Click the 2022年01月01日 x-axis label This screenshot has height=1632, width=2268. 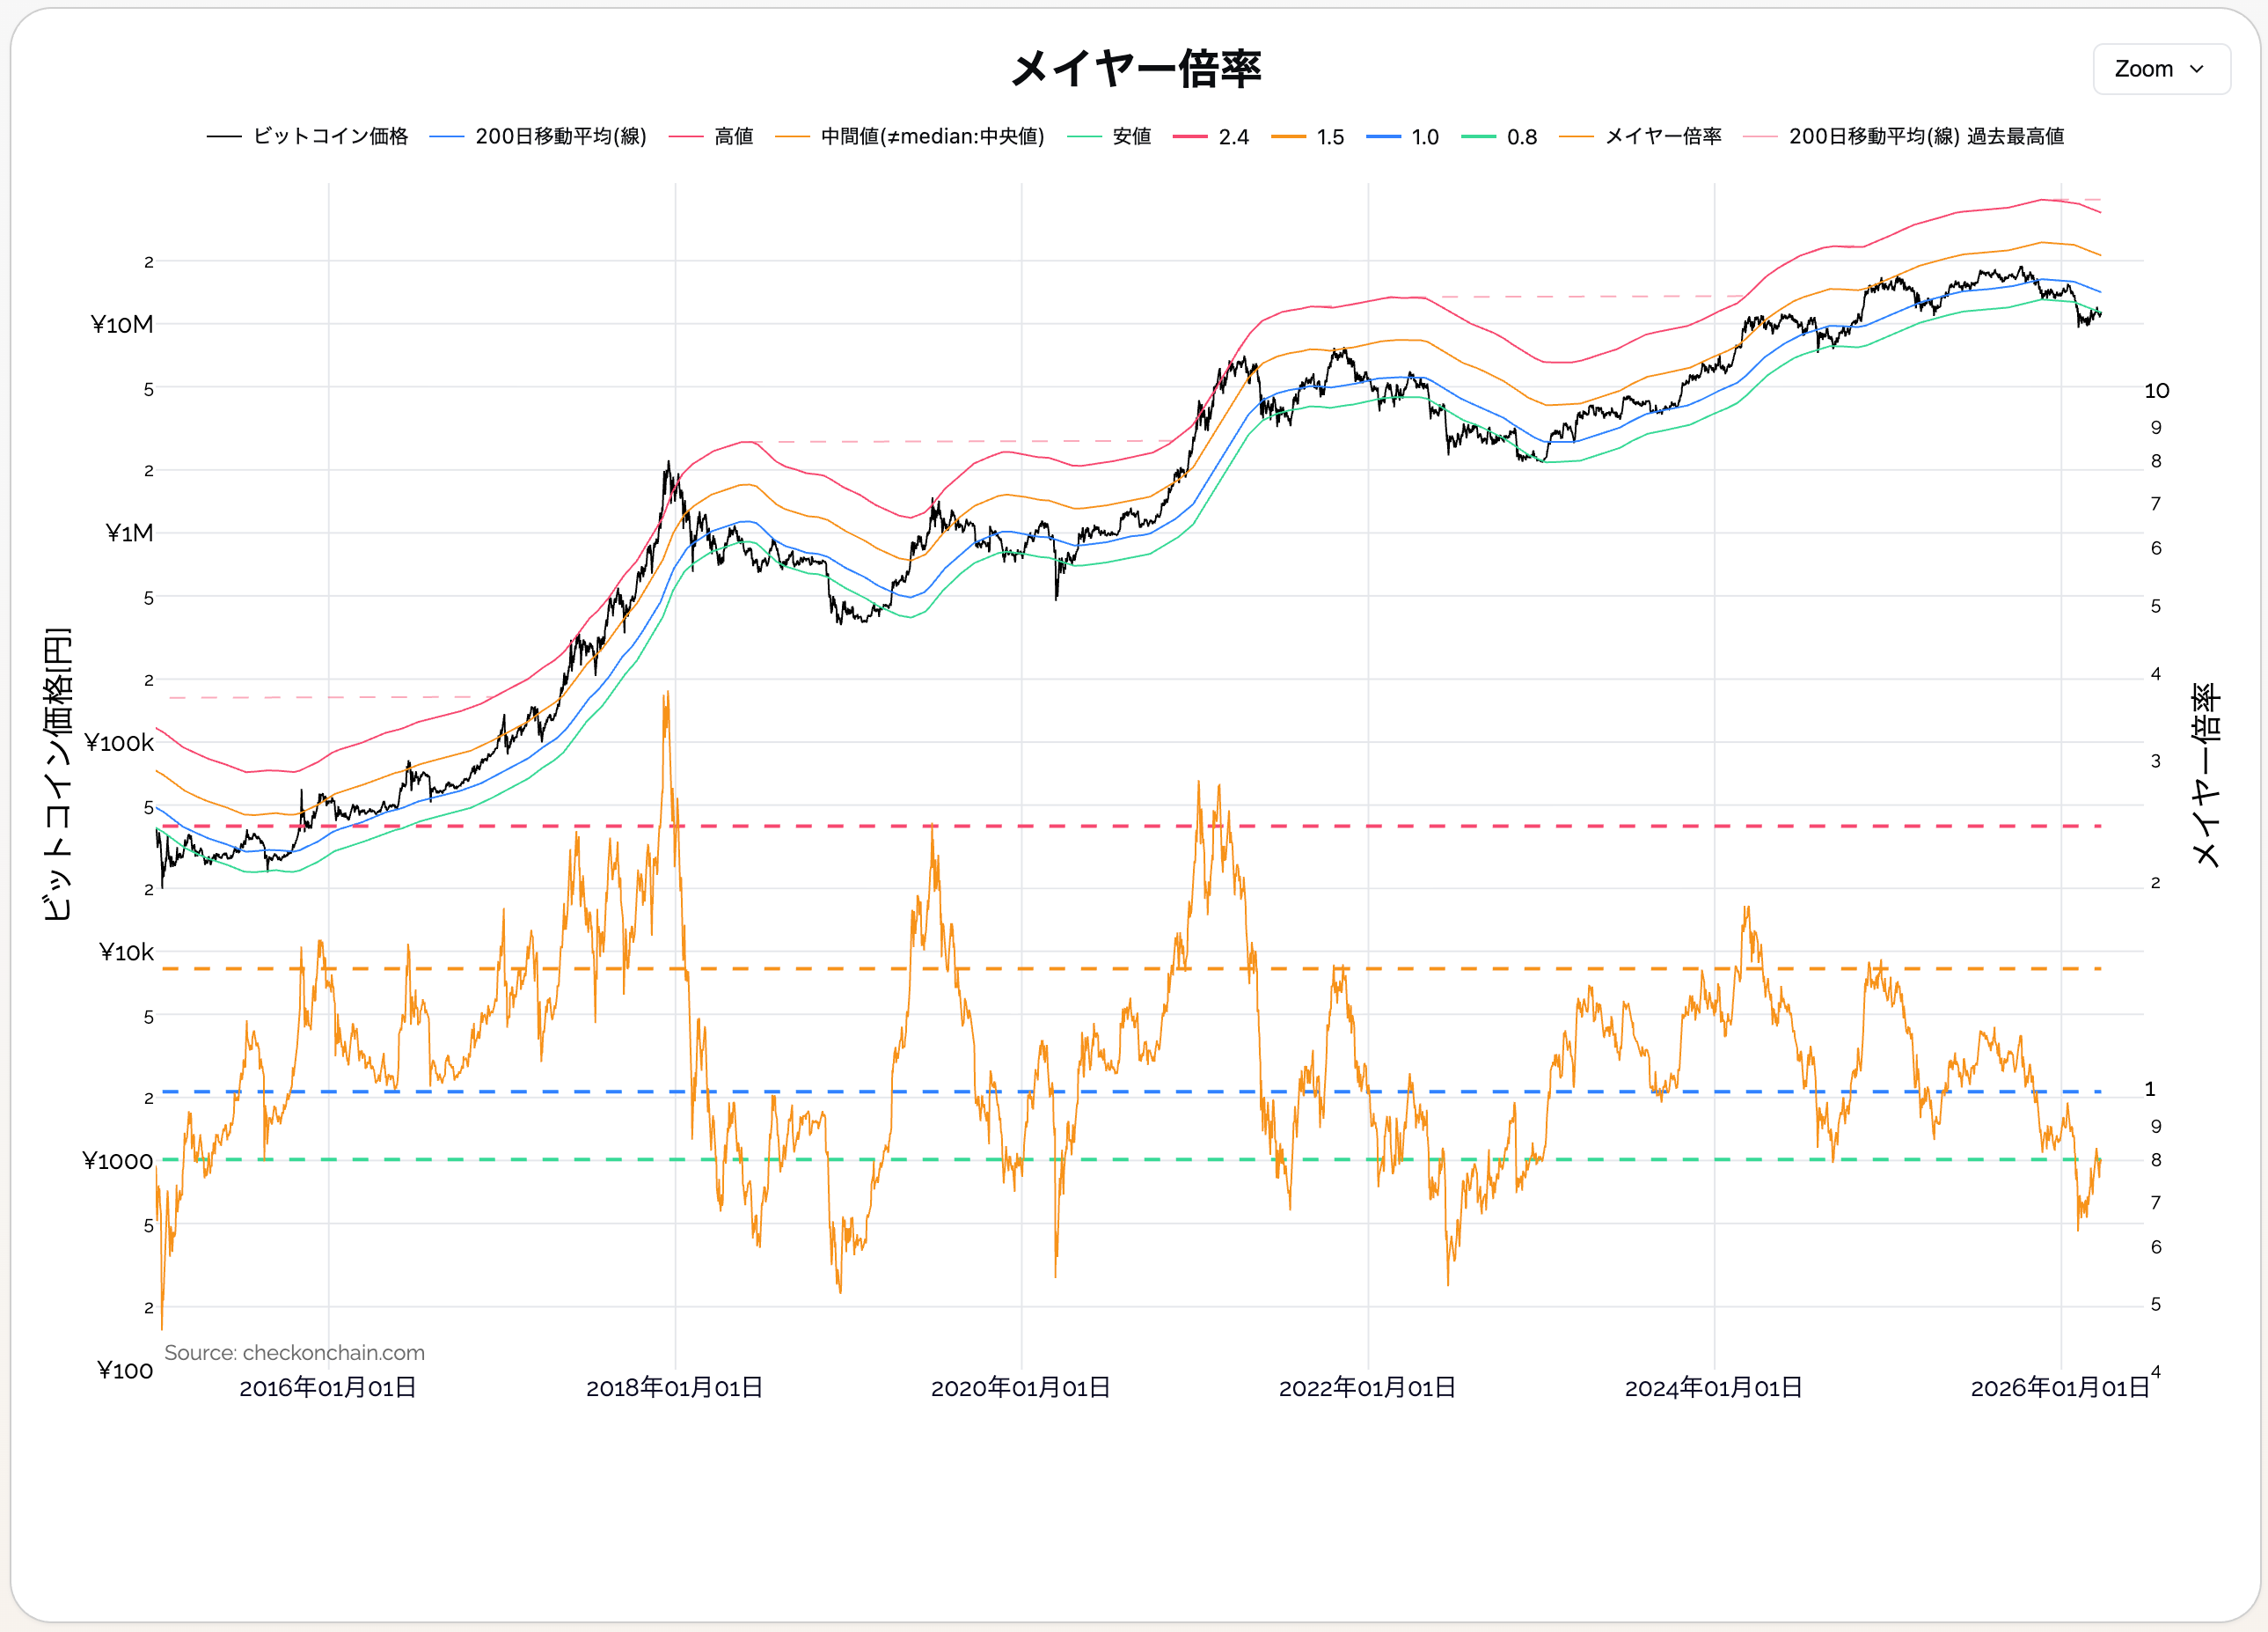pyautogui.click(x=1367, y=1388)
